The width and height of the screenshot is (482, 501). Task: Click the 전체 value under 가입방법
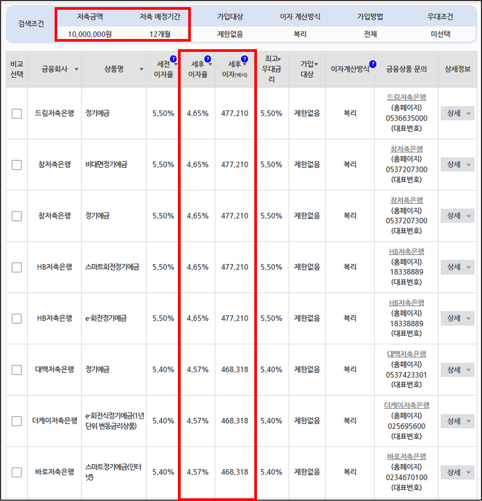coord(370,34)
